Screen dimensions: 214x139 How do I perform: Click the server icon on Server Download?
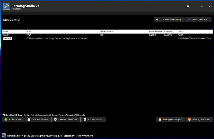coord(55,120)
